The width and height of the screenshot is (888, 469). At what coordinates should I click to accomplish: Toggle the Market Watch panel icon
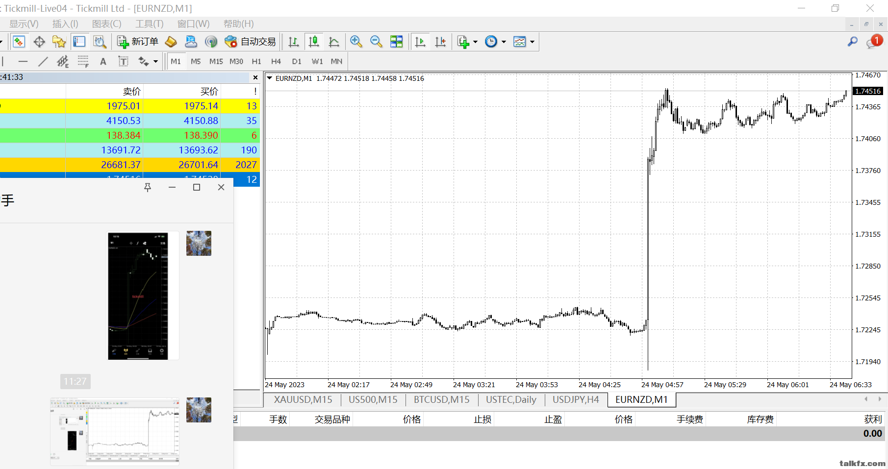[x=19, y=42]
